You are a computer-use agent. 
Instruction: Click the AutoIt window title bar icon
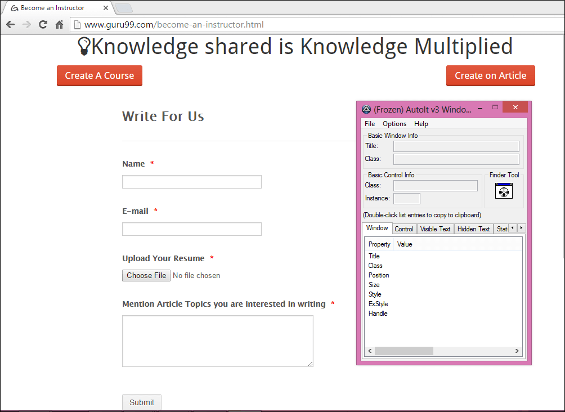[366, 109]
